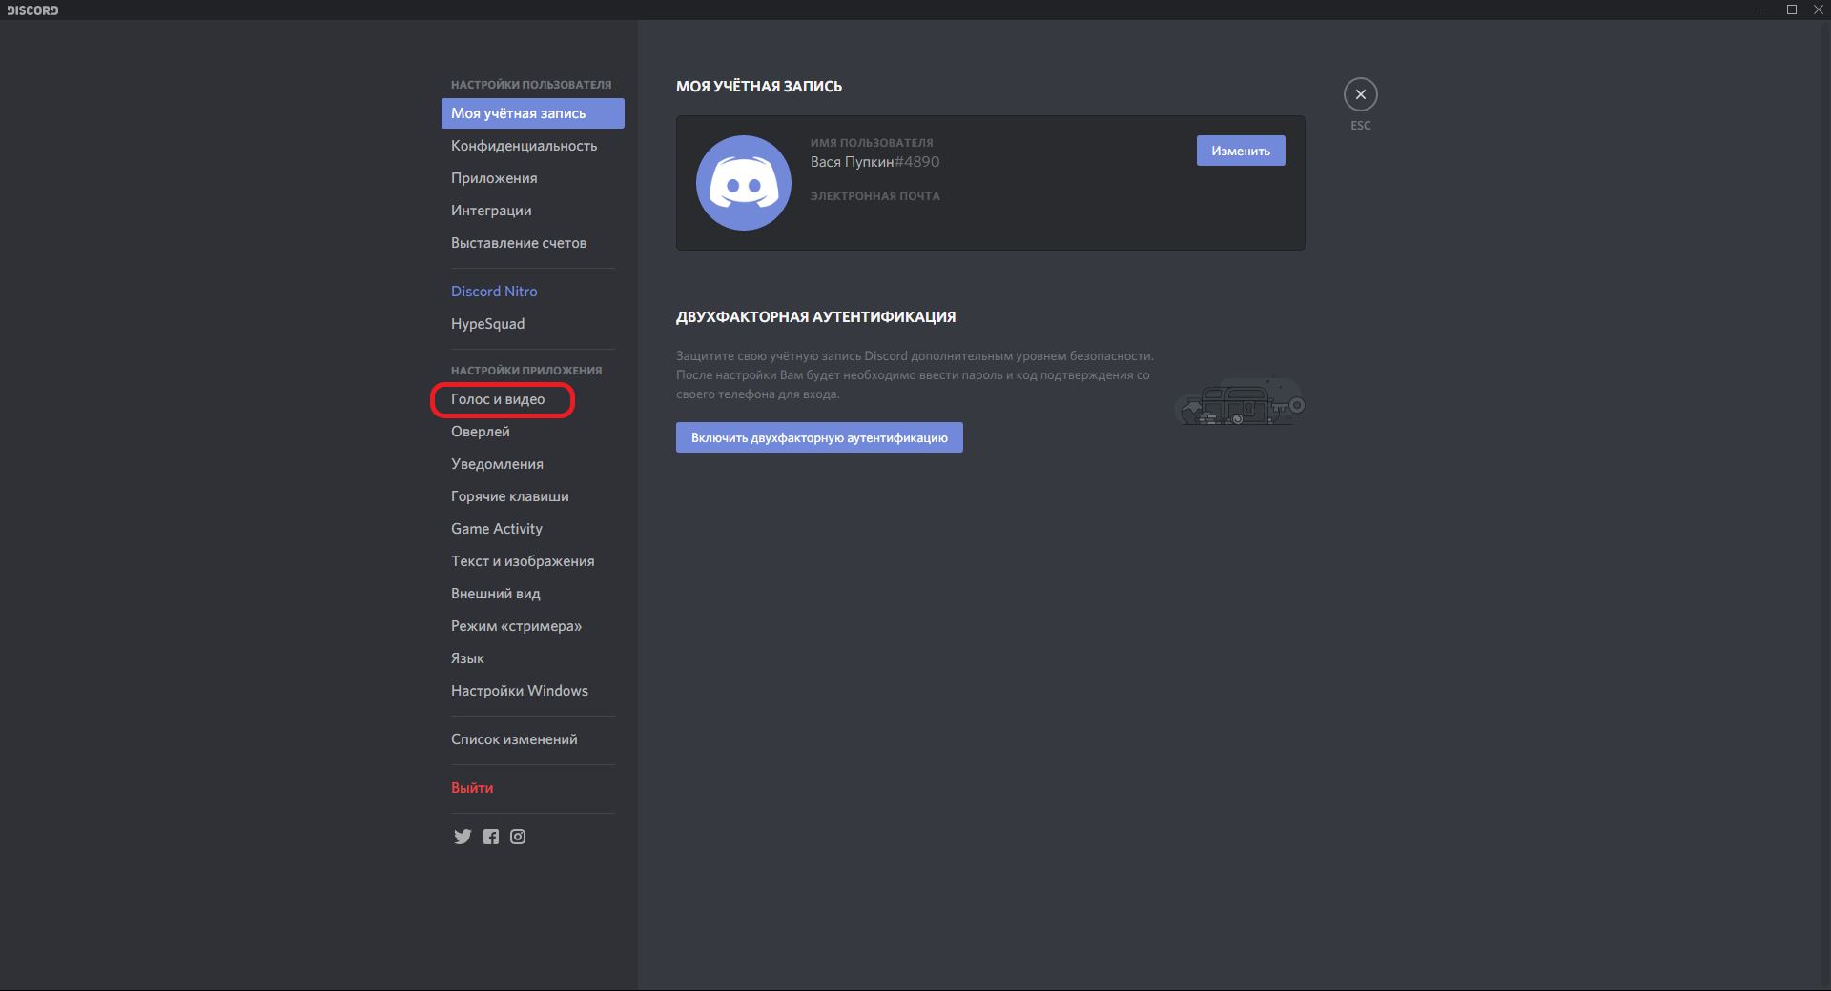
Task: Open Интеграции settings
Action: pyautogui.click(x=533, y=211)
